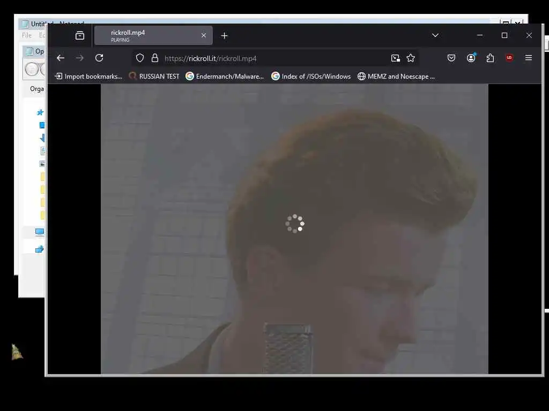The width and height of the screenshot is (549, 411).
Task: Close the rickroll.mp4 tab
Action: coord(203,35)
